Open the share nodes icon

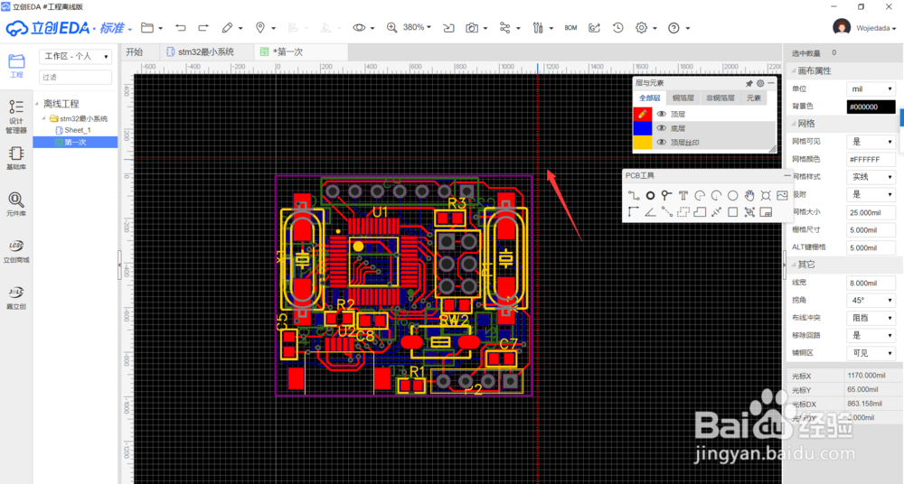[505, 28]
